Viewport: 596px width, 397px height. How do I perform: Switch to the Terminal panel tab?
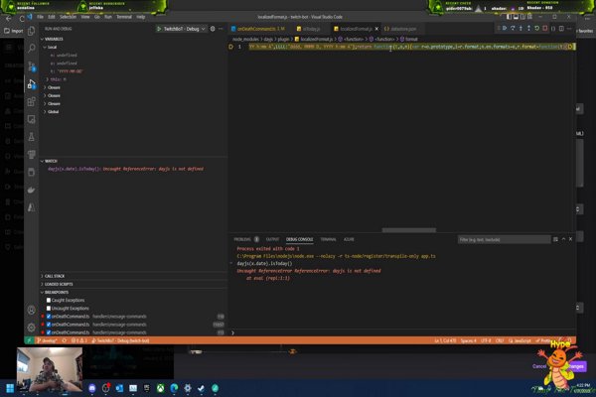pos(328,239)
